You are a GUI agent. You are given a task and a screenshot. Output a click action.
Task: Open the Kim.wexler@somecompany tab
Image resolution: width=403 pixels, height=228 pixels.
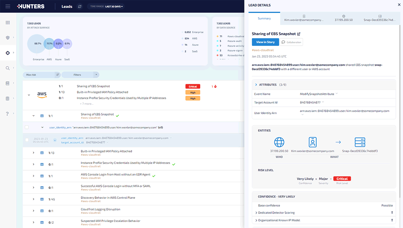click(304, 18)
